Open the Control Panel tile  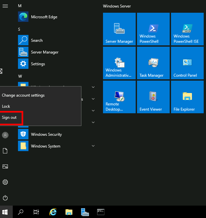187,63
